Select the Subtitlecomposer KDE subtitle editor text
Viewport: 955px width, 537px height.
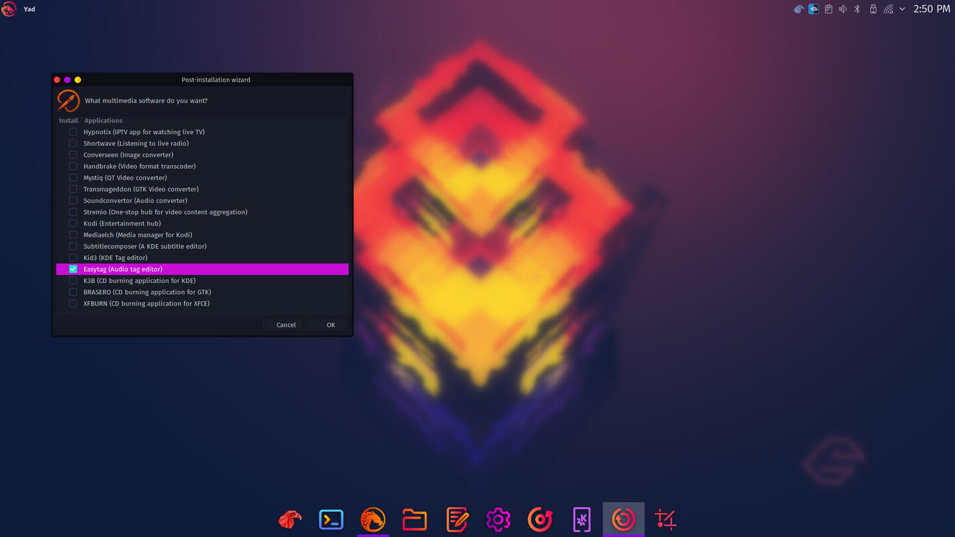[145, 246]
